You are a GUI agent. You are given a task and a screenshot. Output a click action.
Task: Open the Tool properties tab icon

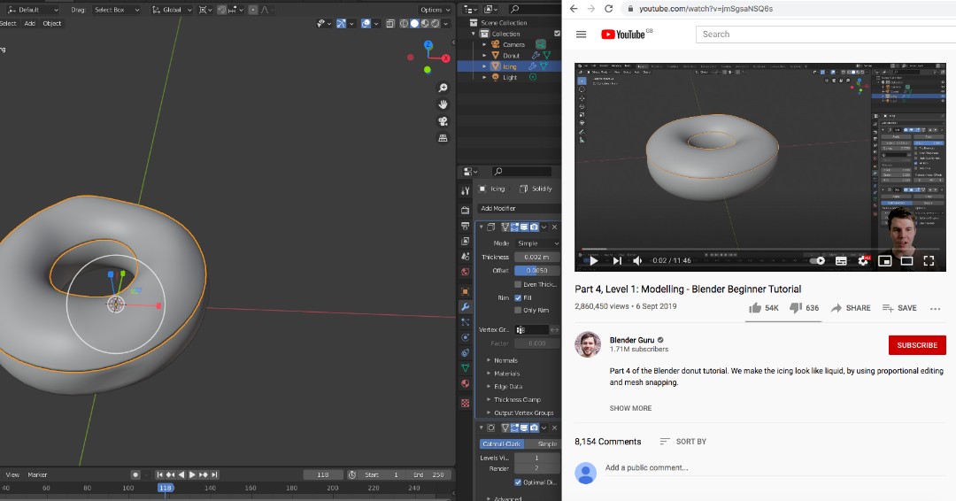pos(466,191)
